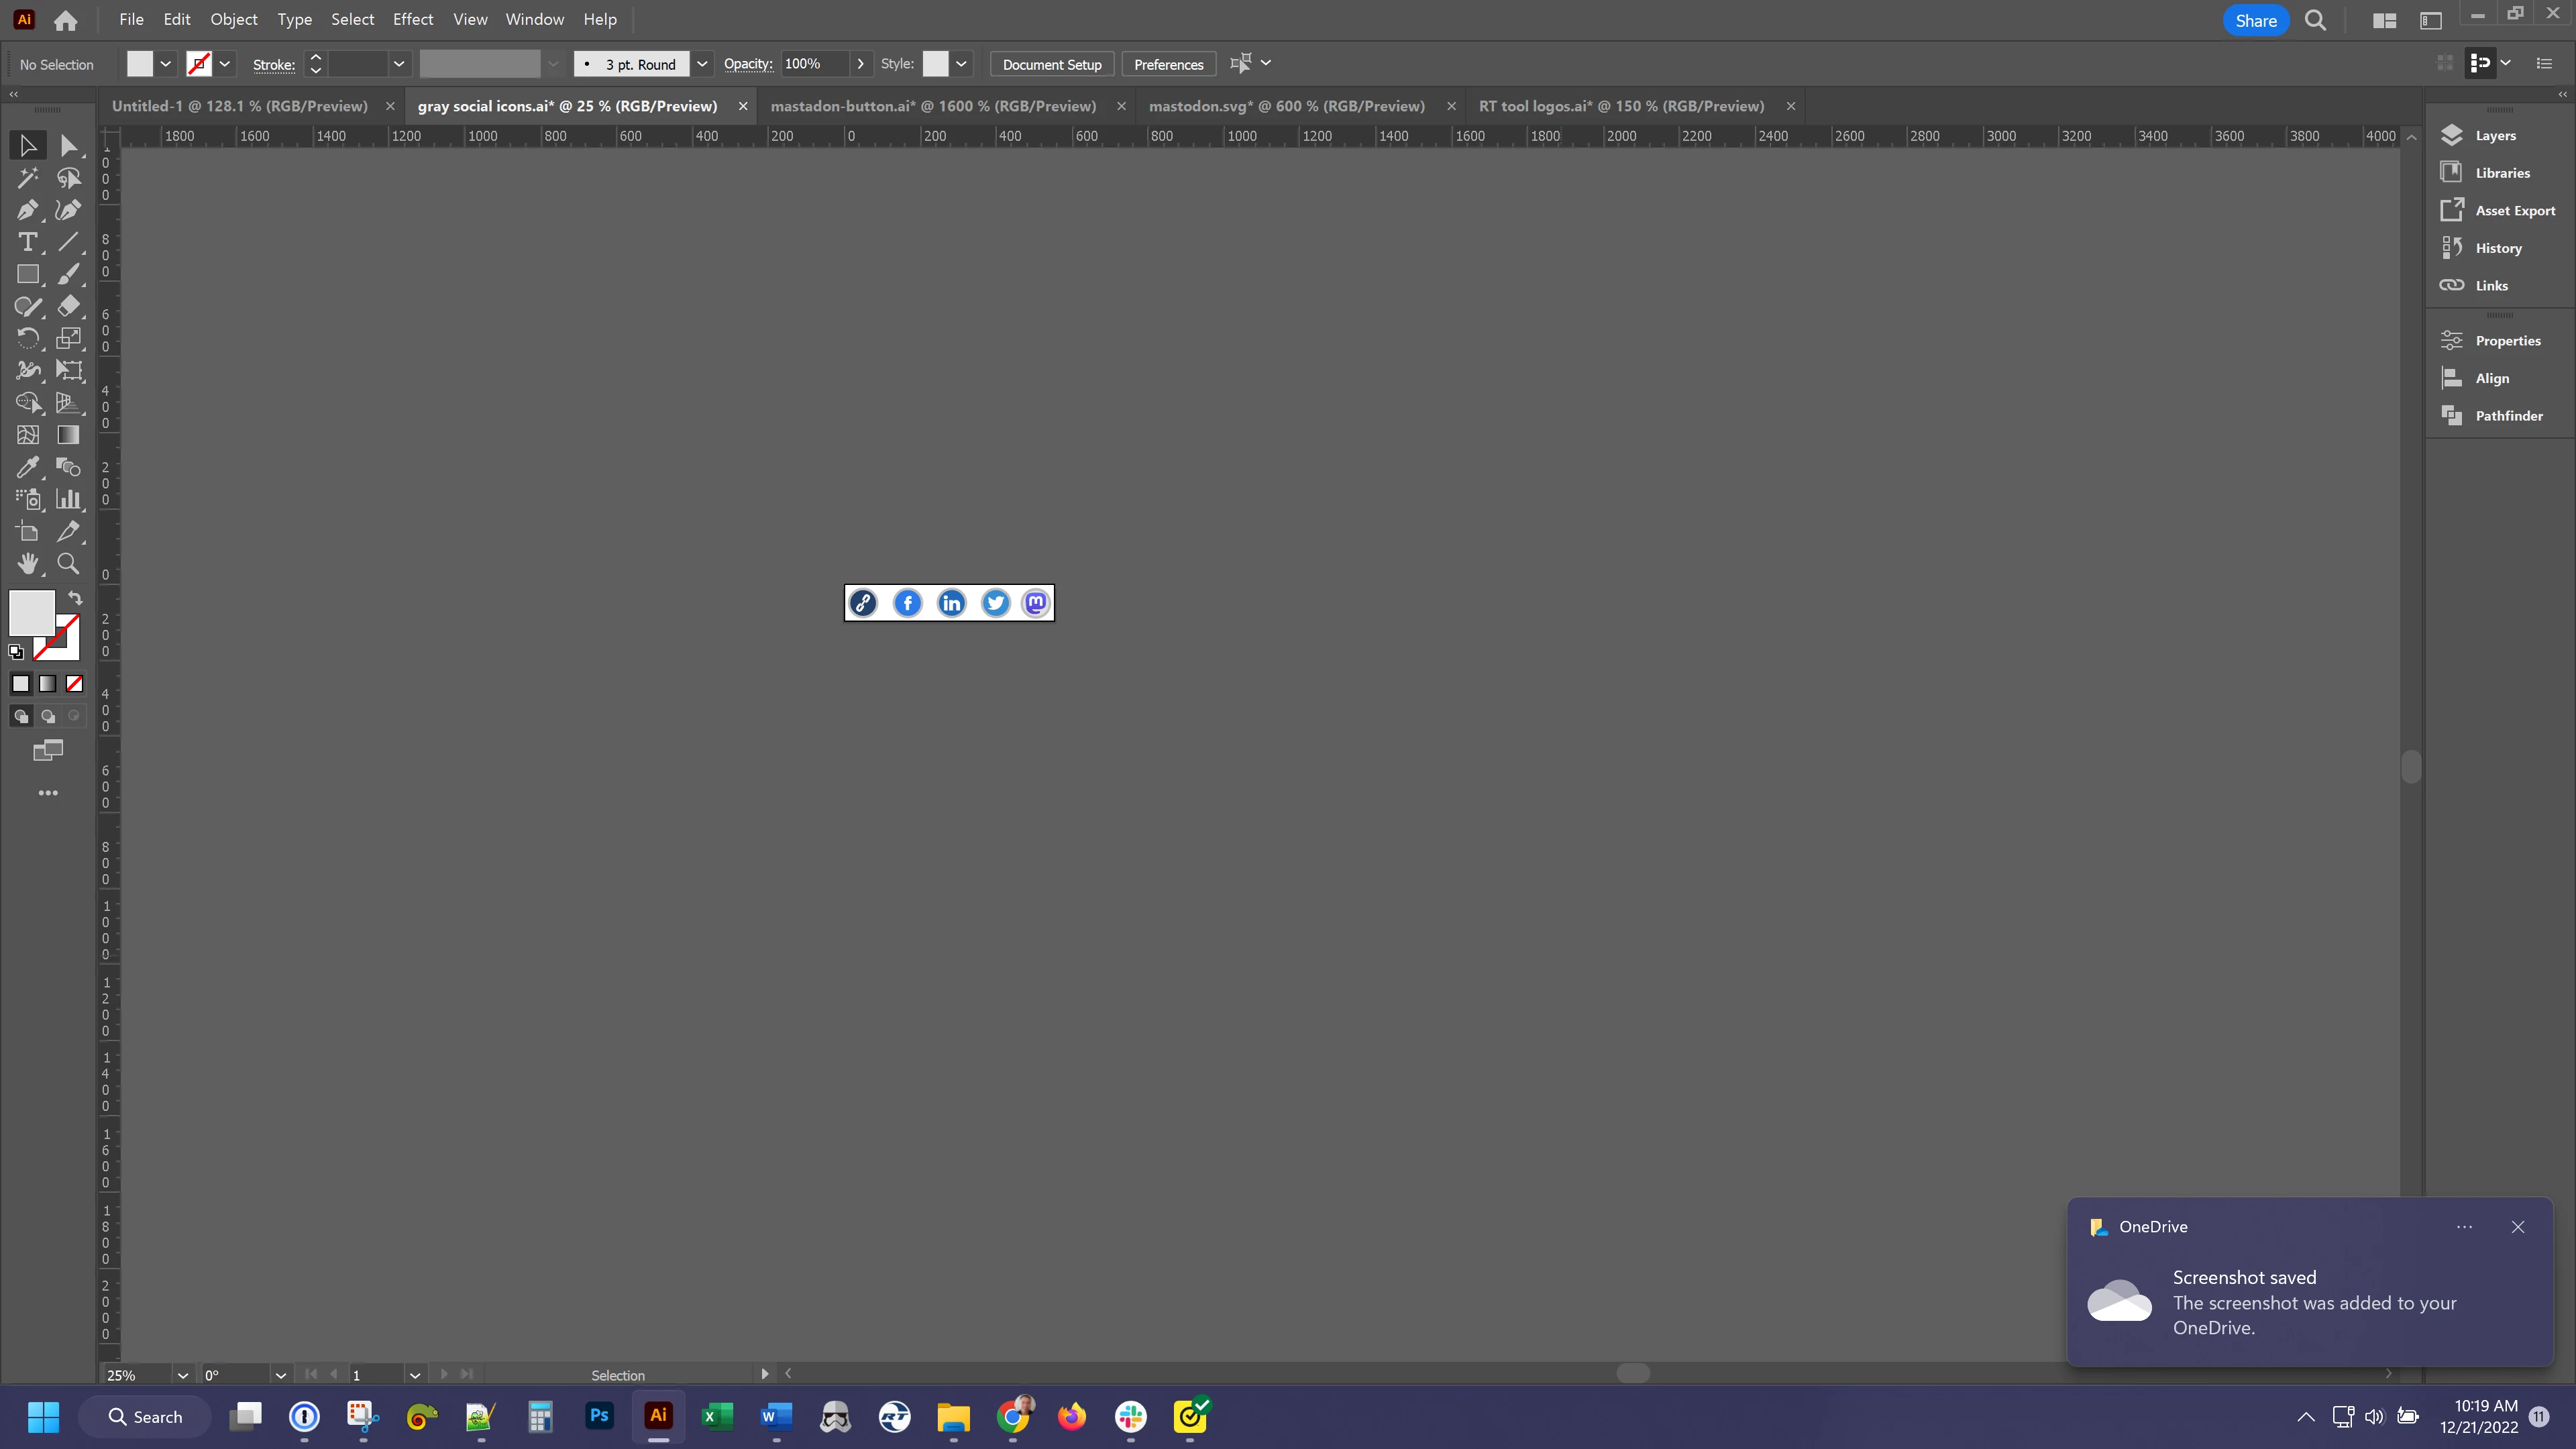Select the Hand tool

point(27,564)
